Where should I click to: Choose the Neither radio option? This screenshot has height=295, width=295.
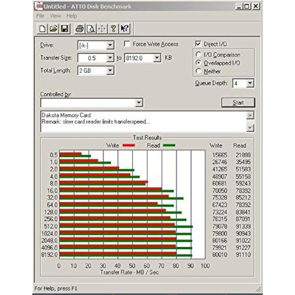(198, 71)
